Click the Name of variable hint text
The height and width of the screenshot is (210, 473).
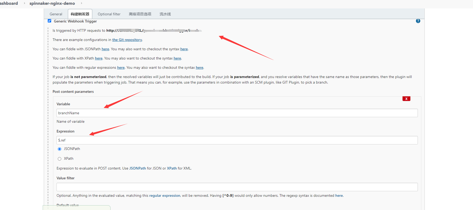(71, 121)
